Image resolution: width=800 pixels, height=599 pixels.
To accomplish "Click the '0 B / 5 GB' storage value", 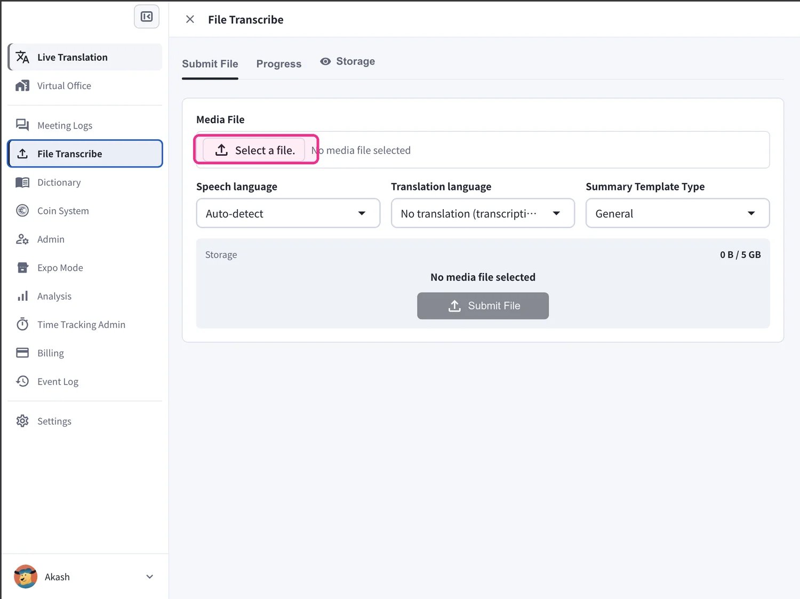I will click(740, 254).
